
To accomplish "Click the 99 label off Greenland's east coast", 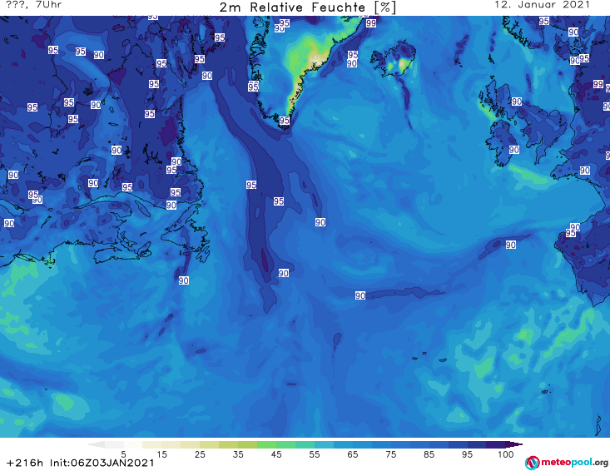I will coord(371,23).
